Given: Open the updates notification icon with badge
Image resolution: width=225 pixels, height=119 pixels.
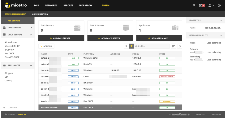Looking at the screenshot, I should coord(202,5).
